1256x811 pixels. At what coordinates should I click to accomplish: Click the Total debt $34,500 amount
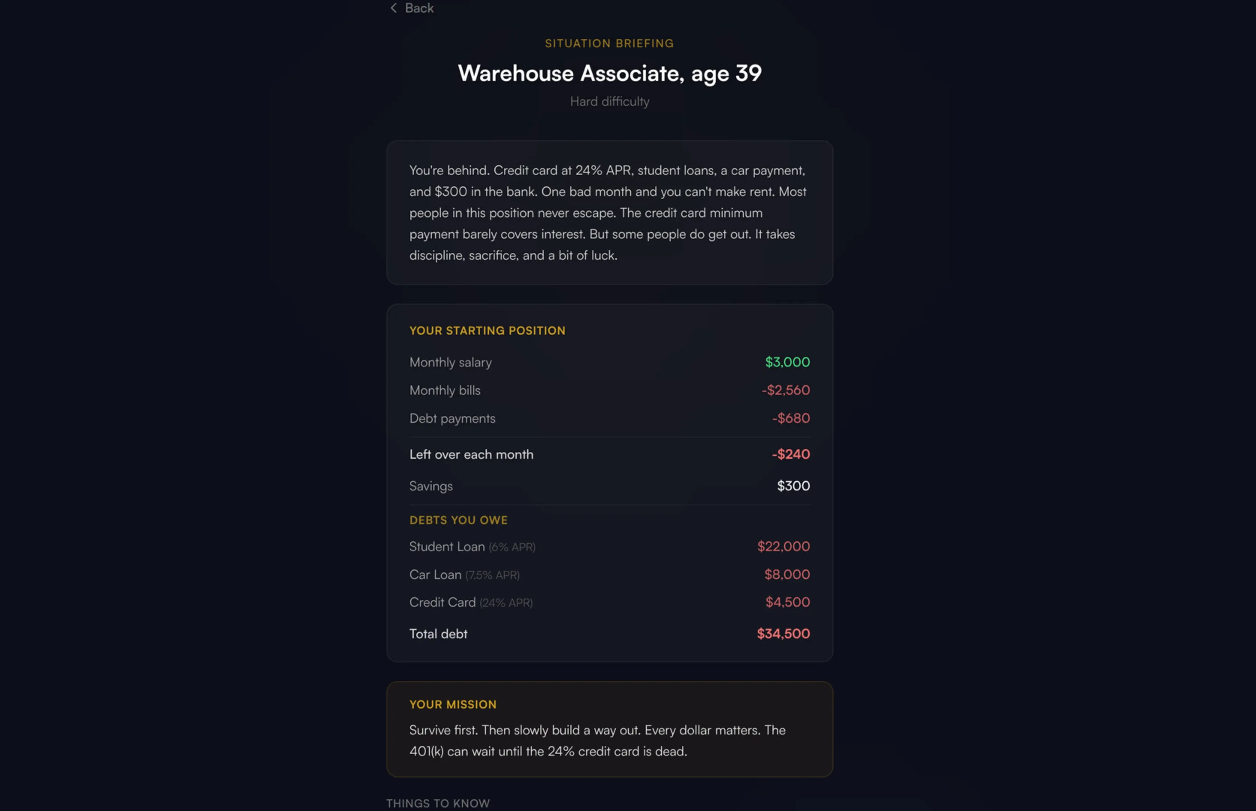(783, 633)
